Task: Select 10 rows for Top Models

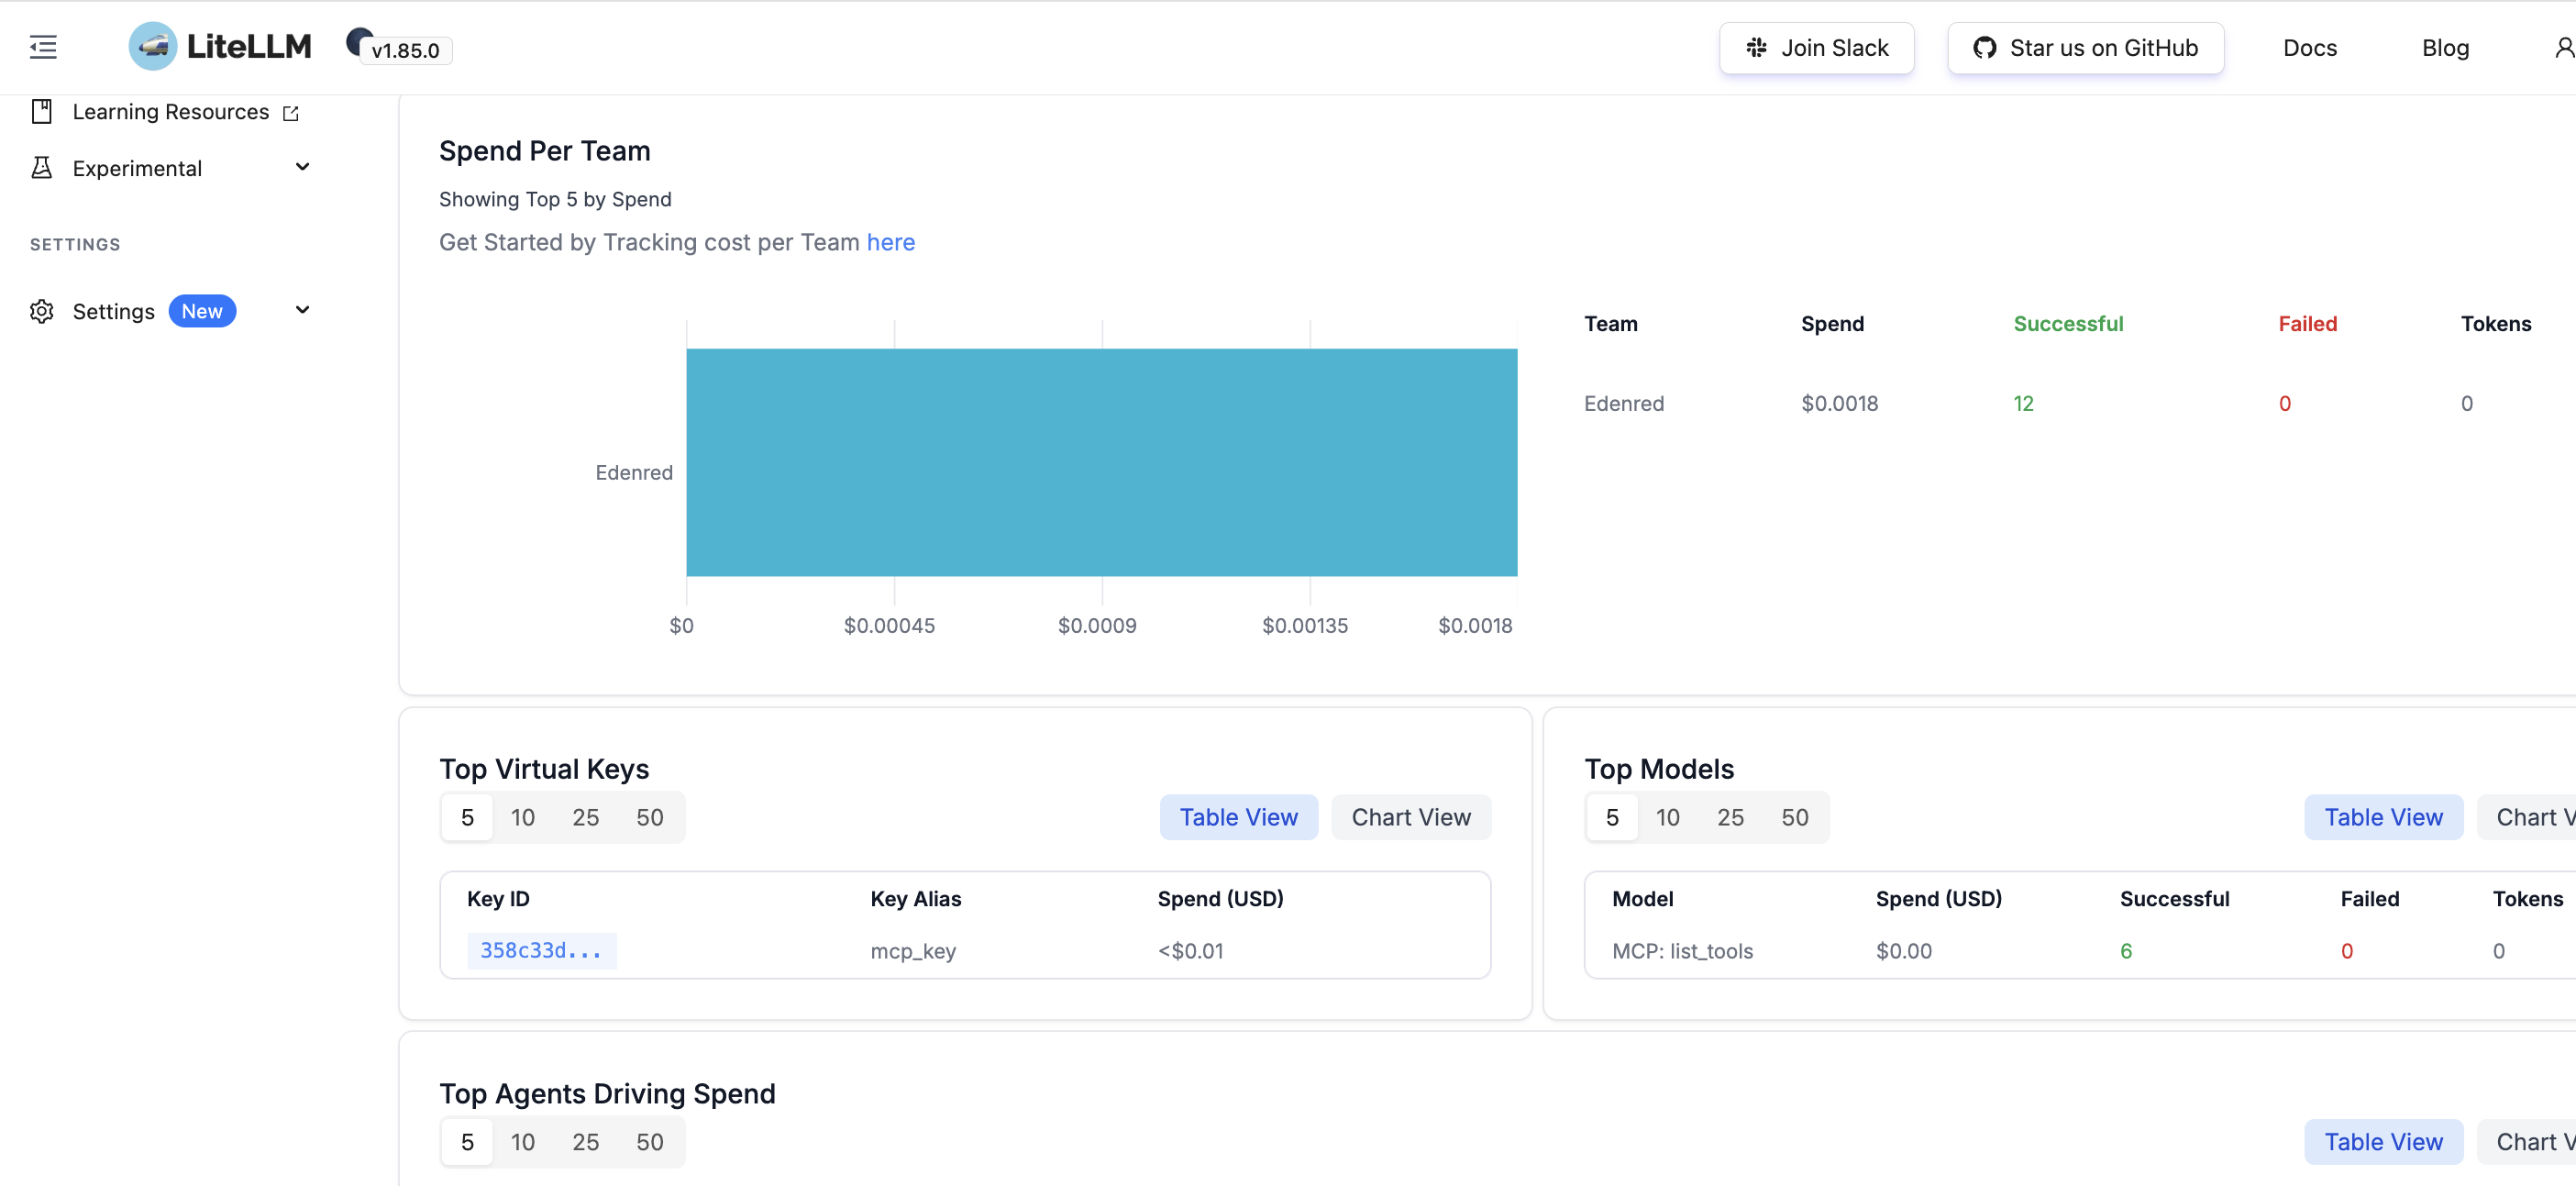Action: click(1667, 817)
